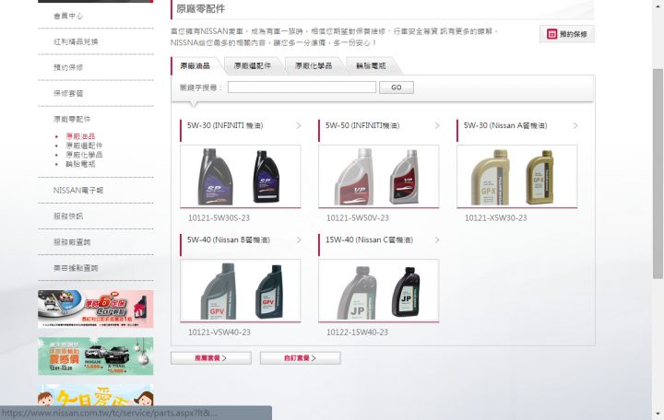Click the 5W-30 (Nissan A窖機油) title

505,125
